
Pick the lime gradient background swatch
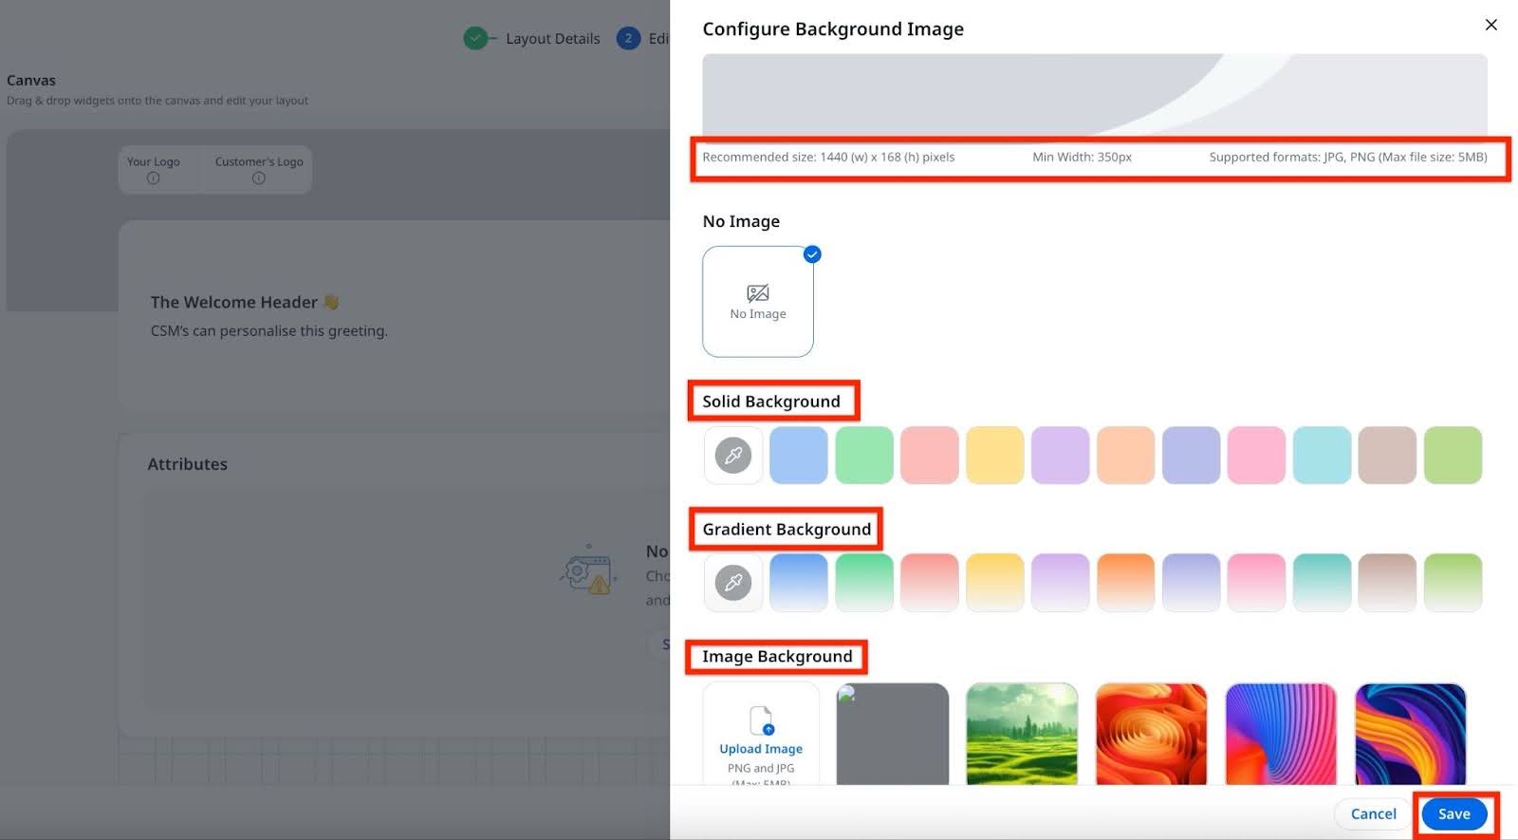pyautogui.click(x=1453, y=583)
